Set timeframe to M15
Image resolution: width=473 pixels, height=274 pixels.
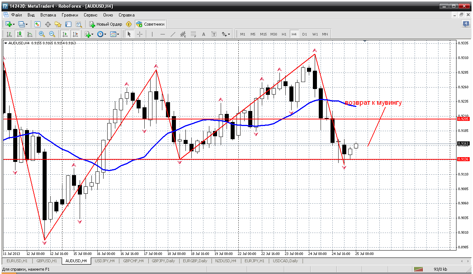click(x=263, y=34)
